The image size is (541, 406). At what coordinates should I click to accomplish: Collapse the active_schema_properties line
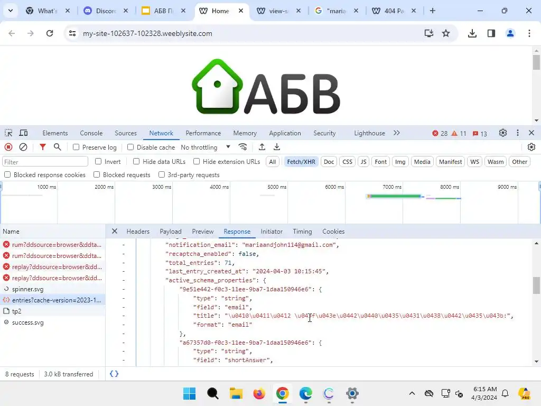[x=124, y=280]
